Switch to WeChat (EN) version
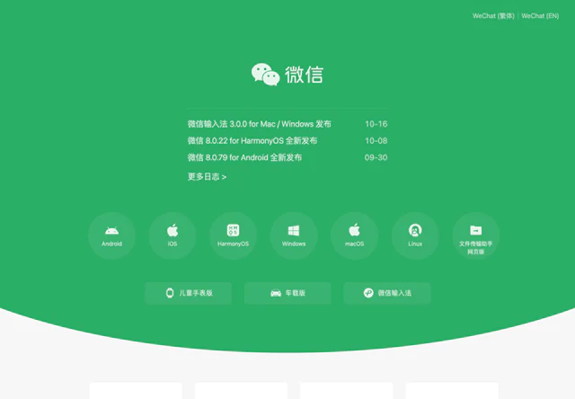The width and height of the screenshot is (575, 399). tap(540, 16)
